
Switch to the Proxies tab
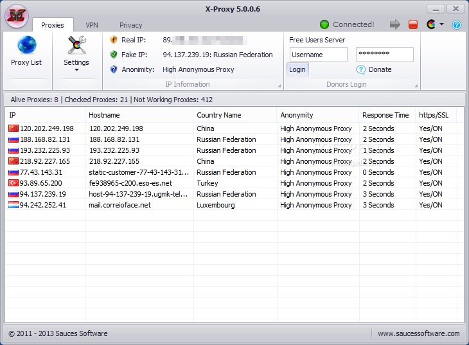coord(53,25)
